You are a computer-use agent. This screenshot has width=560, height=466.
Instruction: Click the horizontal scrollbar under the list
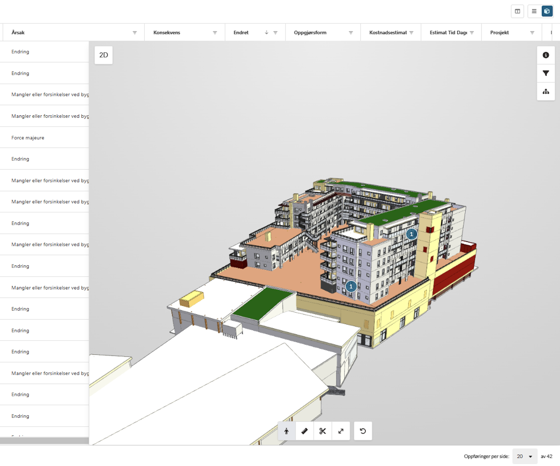pos(44,440)
